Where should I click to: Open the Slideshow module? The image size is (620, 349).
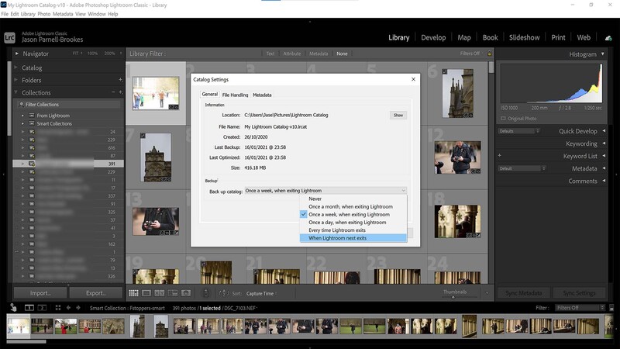pos(524,37)
